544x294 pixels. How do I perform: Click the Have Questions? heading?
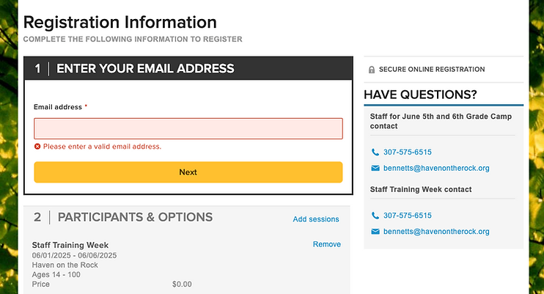pos(420,95)
